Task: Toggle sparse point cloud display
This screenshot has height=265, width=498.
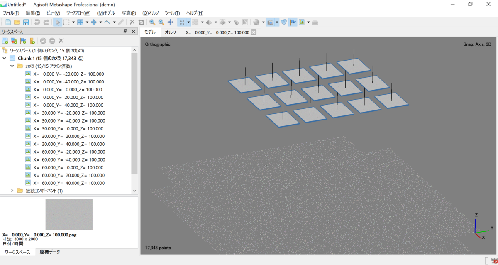Action: tap(182, 22)
